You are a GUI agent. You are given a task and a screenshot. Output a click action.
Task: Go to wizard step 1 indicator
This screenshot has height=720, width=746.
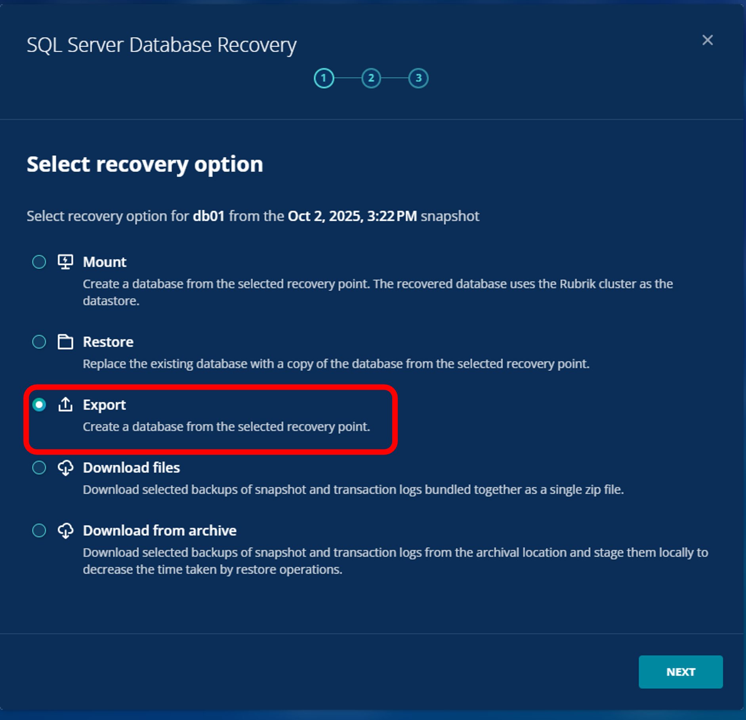point(324,78)
